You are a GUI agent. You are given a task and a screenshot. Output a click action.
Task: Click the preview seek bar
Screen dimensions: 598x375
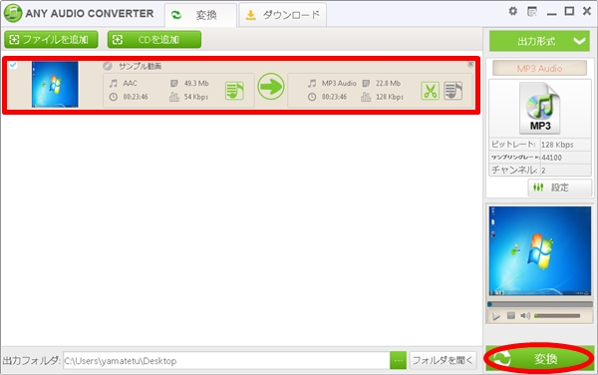tap(539, 304)
